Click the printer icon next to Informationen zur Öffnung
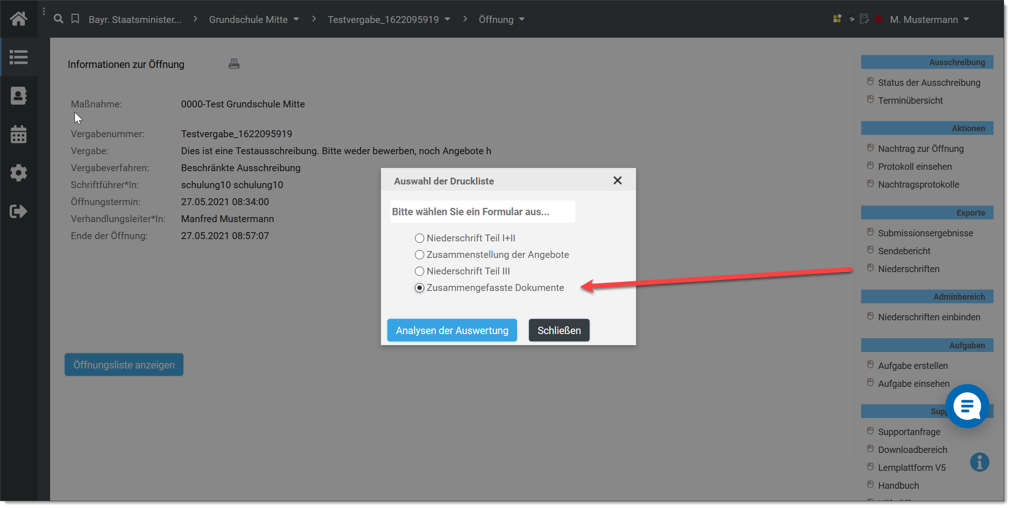This screenshot has height=508, width=1011. [234, 64]
